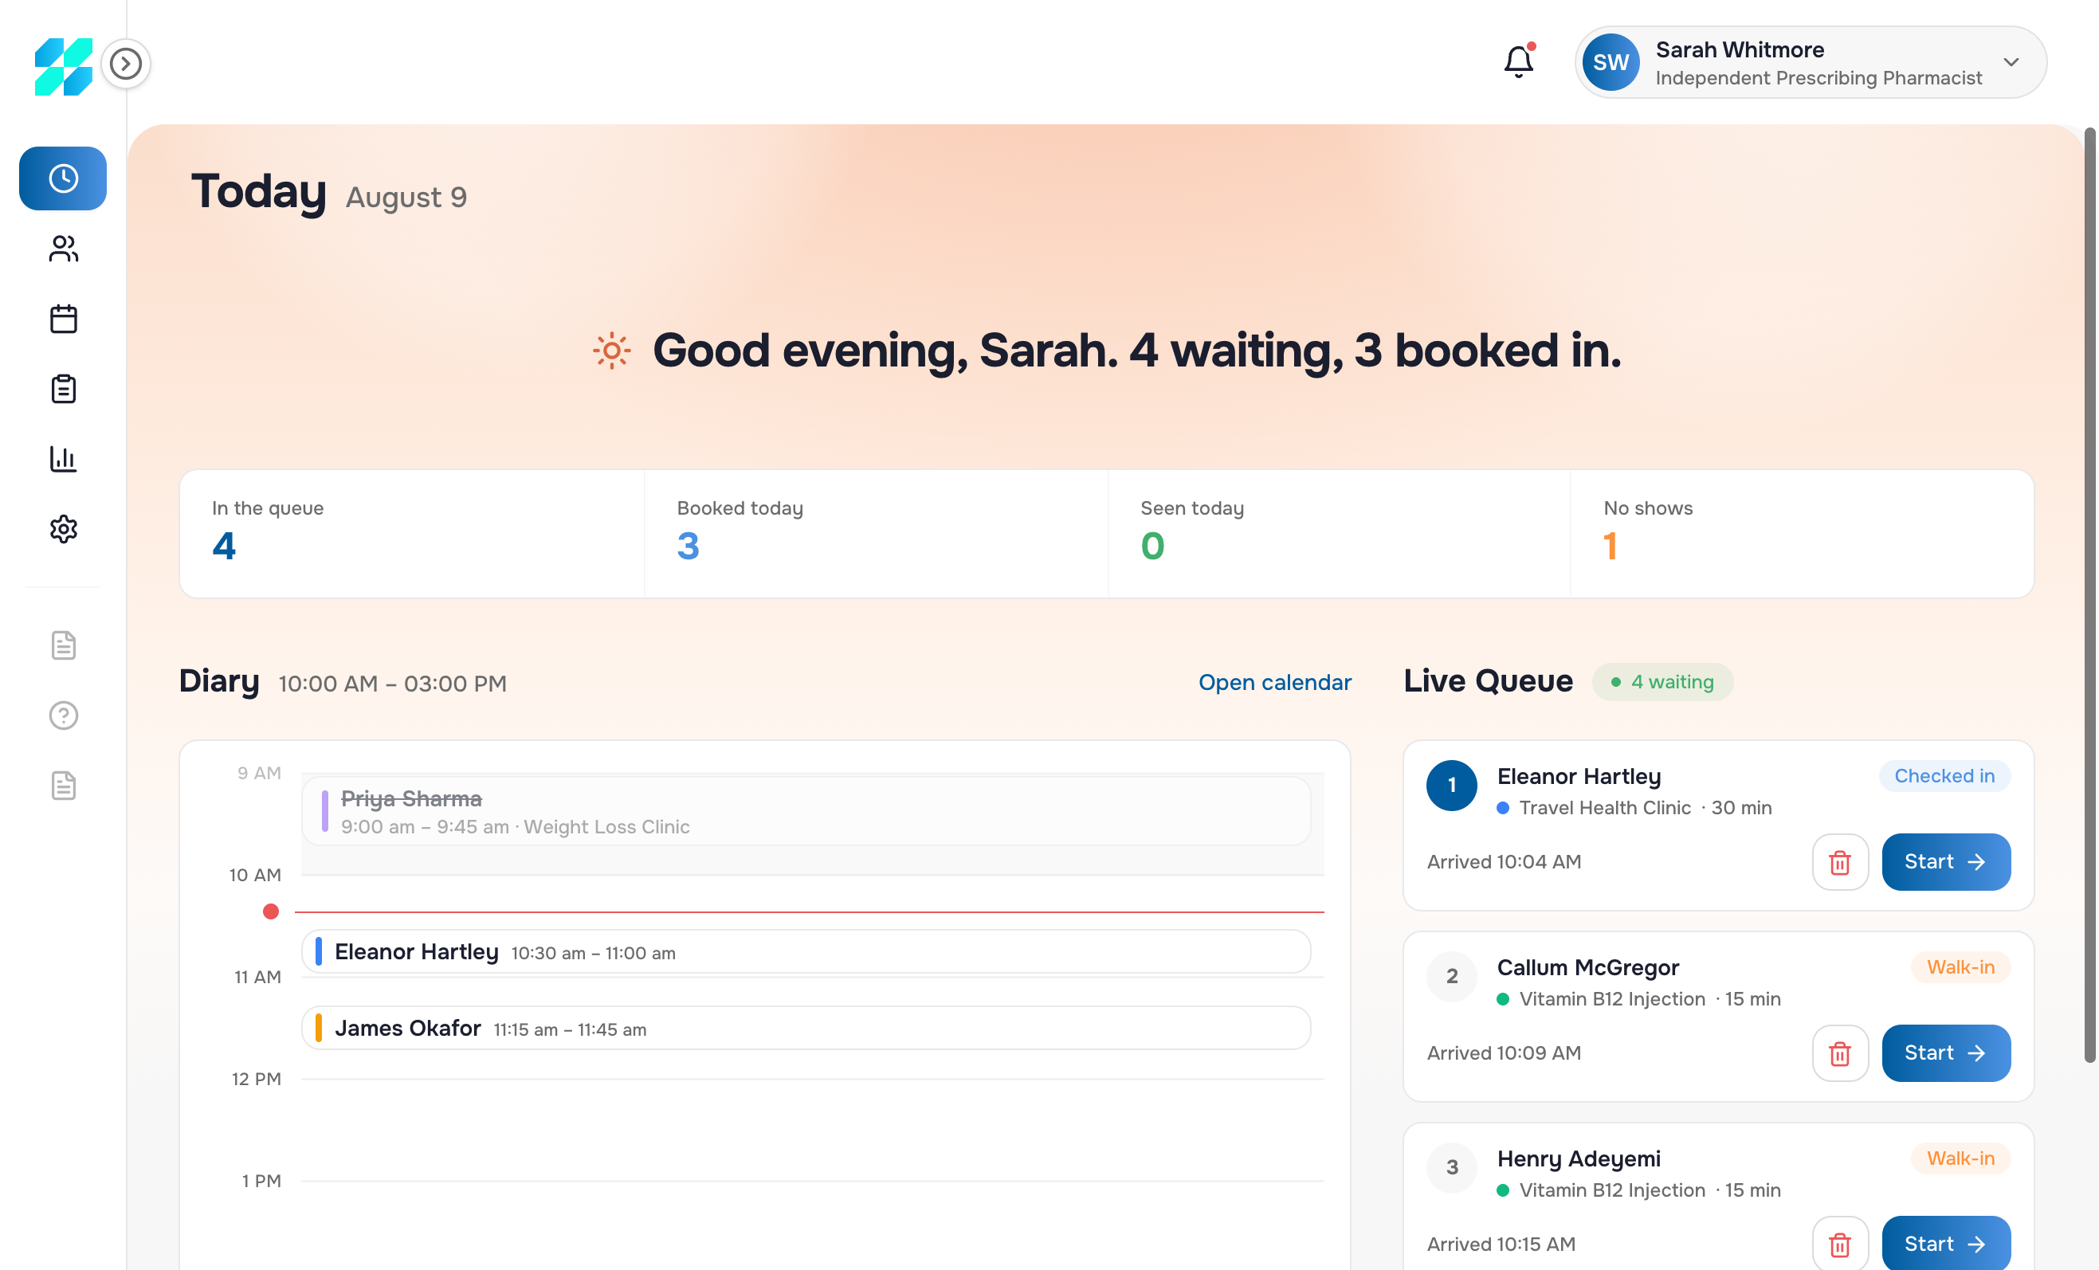The width and height of the screenshot is (2099, 1270).
Task: Click the Arrived 10:04 AM text
Action: (1504, 862)
